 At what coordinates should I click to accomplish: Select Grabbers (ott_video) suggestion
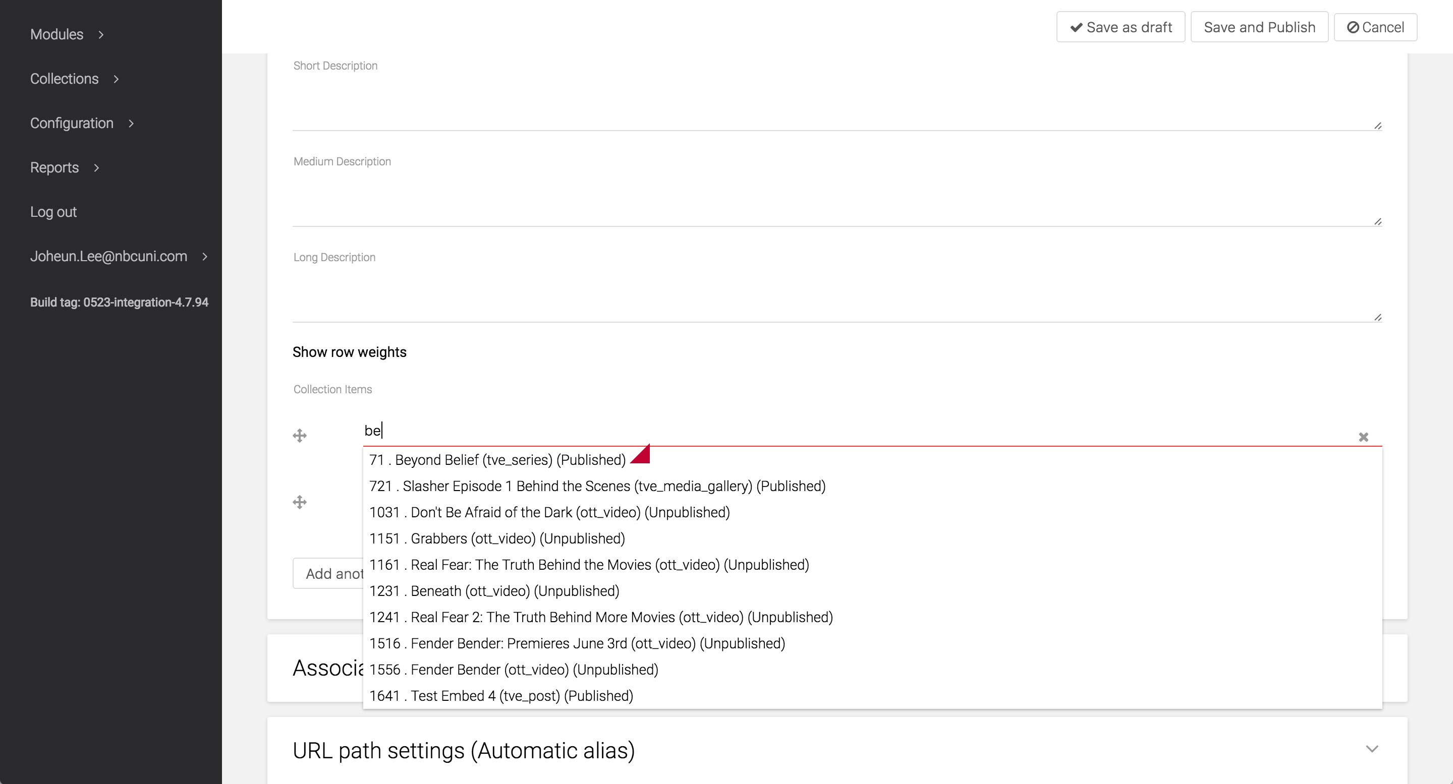(x=497, y=539)
